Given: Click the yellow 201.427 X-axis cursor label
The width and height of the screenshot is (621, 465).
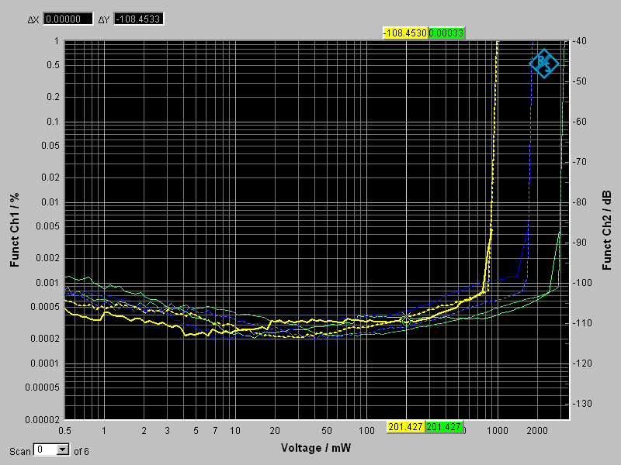Looking at the screenshot, I should [406, 427].
